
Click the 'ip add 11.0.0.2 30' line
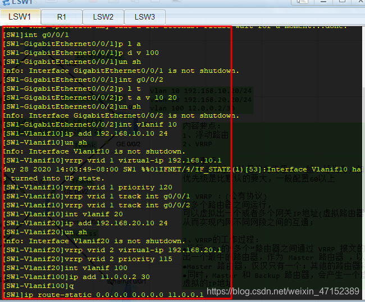coord(76,277)
